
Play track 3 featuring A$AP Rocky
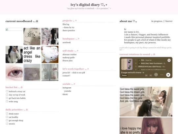[x=150, y=67]
